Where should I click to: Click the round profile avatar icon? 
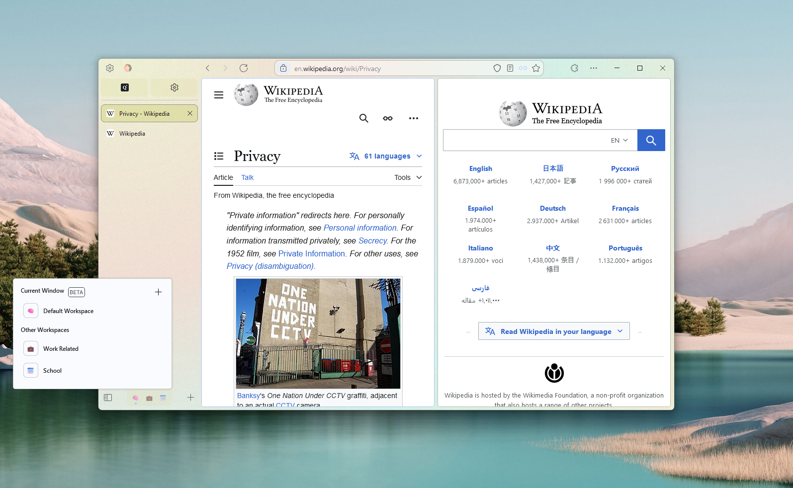tap(128, 68)
